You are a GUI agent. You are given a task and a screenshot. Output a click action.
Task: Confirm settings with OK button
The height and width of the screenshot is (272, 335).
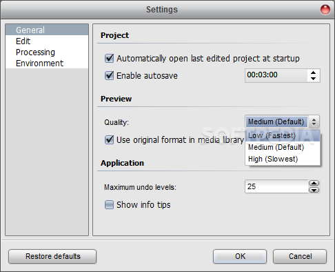[240, 256]
